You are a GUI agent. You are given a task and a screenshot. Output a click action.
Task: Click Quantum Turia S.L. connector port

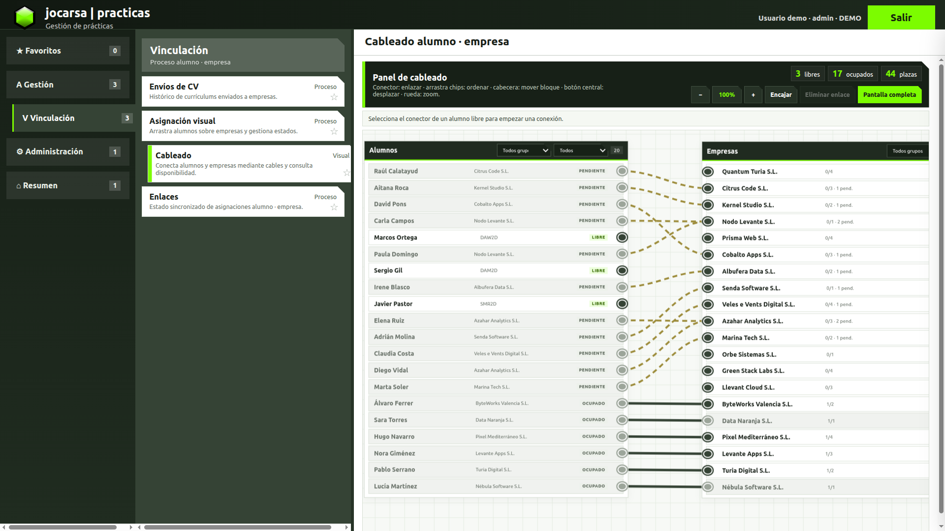point(708,172)
